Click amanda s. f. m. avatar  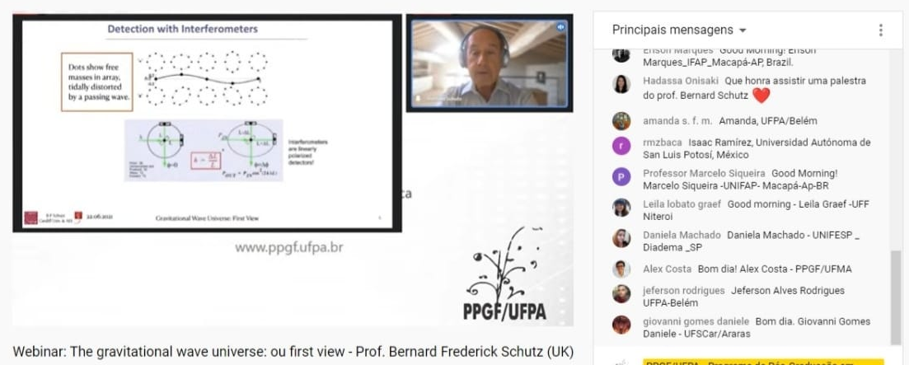tap(621, 121)
